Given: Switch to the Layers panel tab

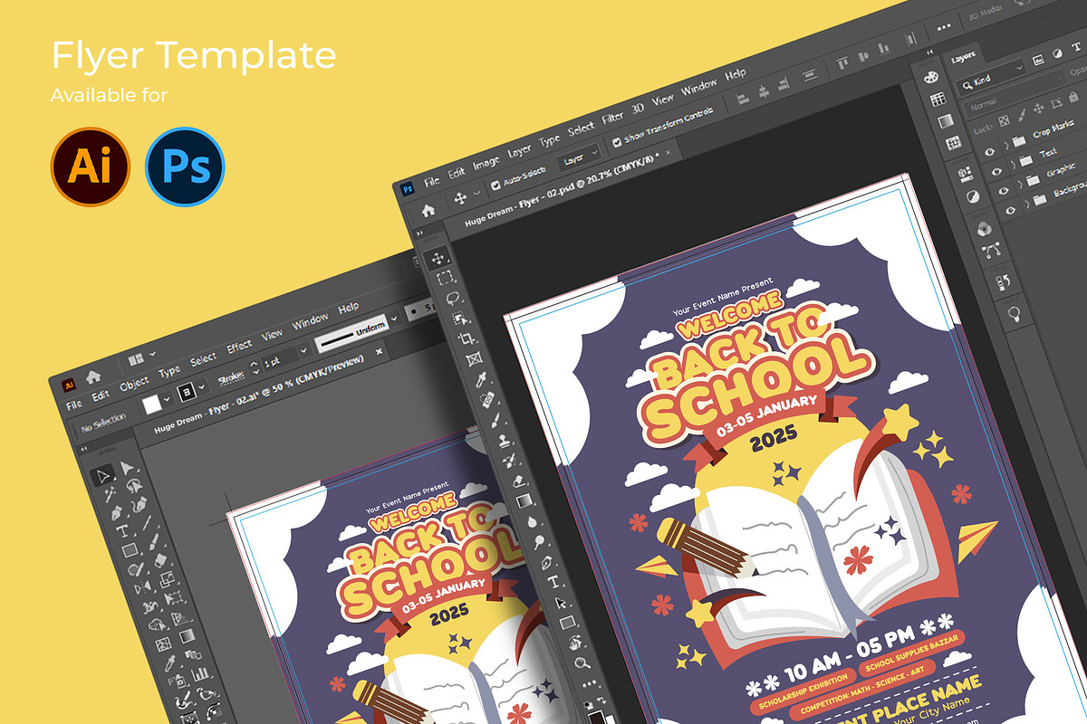Looking at the screenshot, I should (x=962, y=58).
